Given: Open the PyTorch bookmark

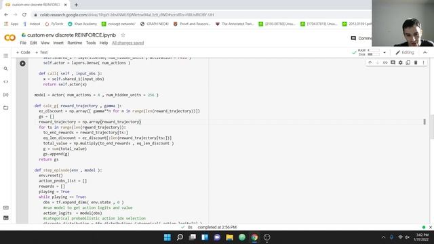Looking at the screenshot, I should [54, 24].
